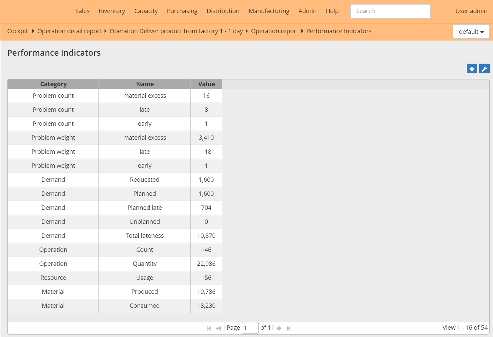This screenshot has height=337, width=493.
Task: Click the last page pagination icon
Action: pos(288,328)
